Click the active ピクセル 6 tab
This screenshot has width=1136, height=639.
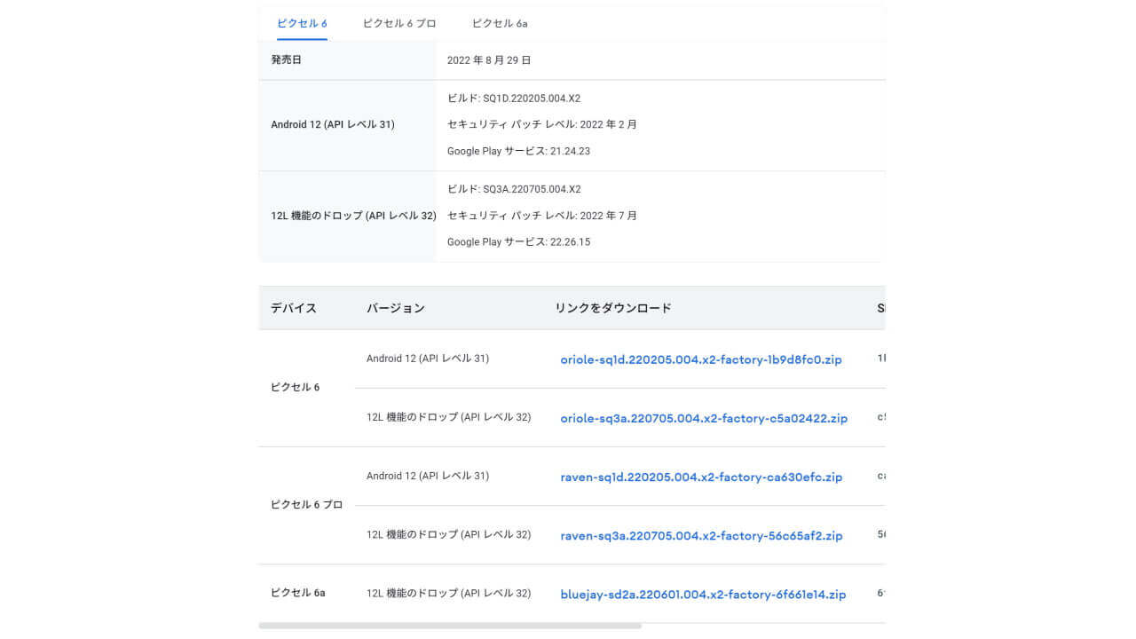(302, 24)
